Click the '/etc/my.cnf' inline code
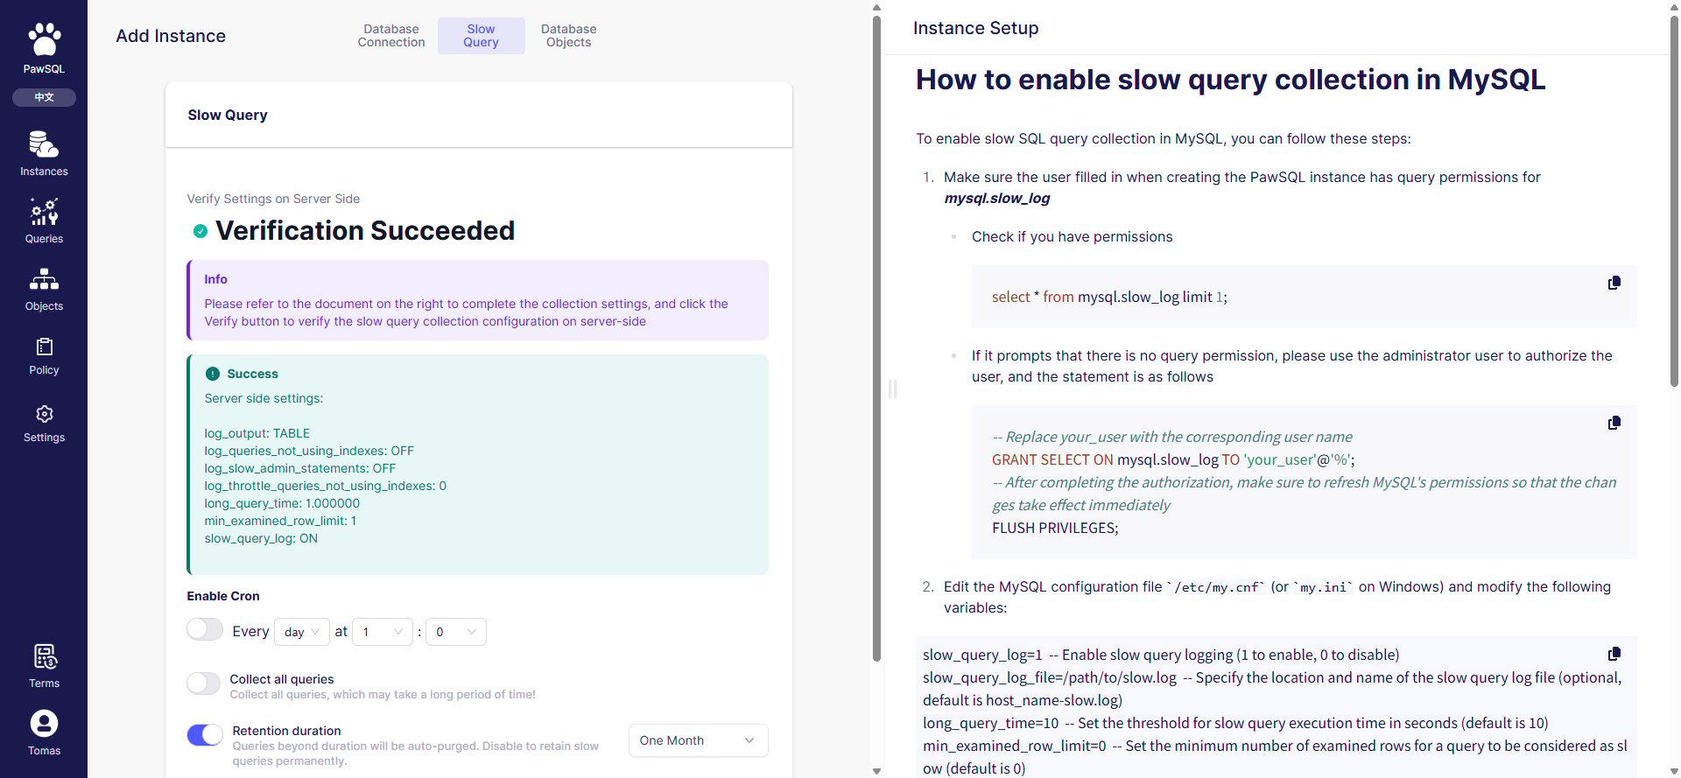The image size is (1681, 778). coord(1215,587)
